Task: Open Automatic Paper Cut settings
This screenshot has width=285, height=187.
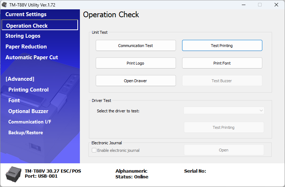Action: click(x=32, y=57)
